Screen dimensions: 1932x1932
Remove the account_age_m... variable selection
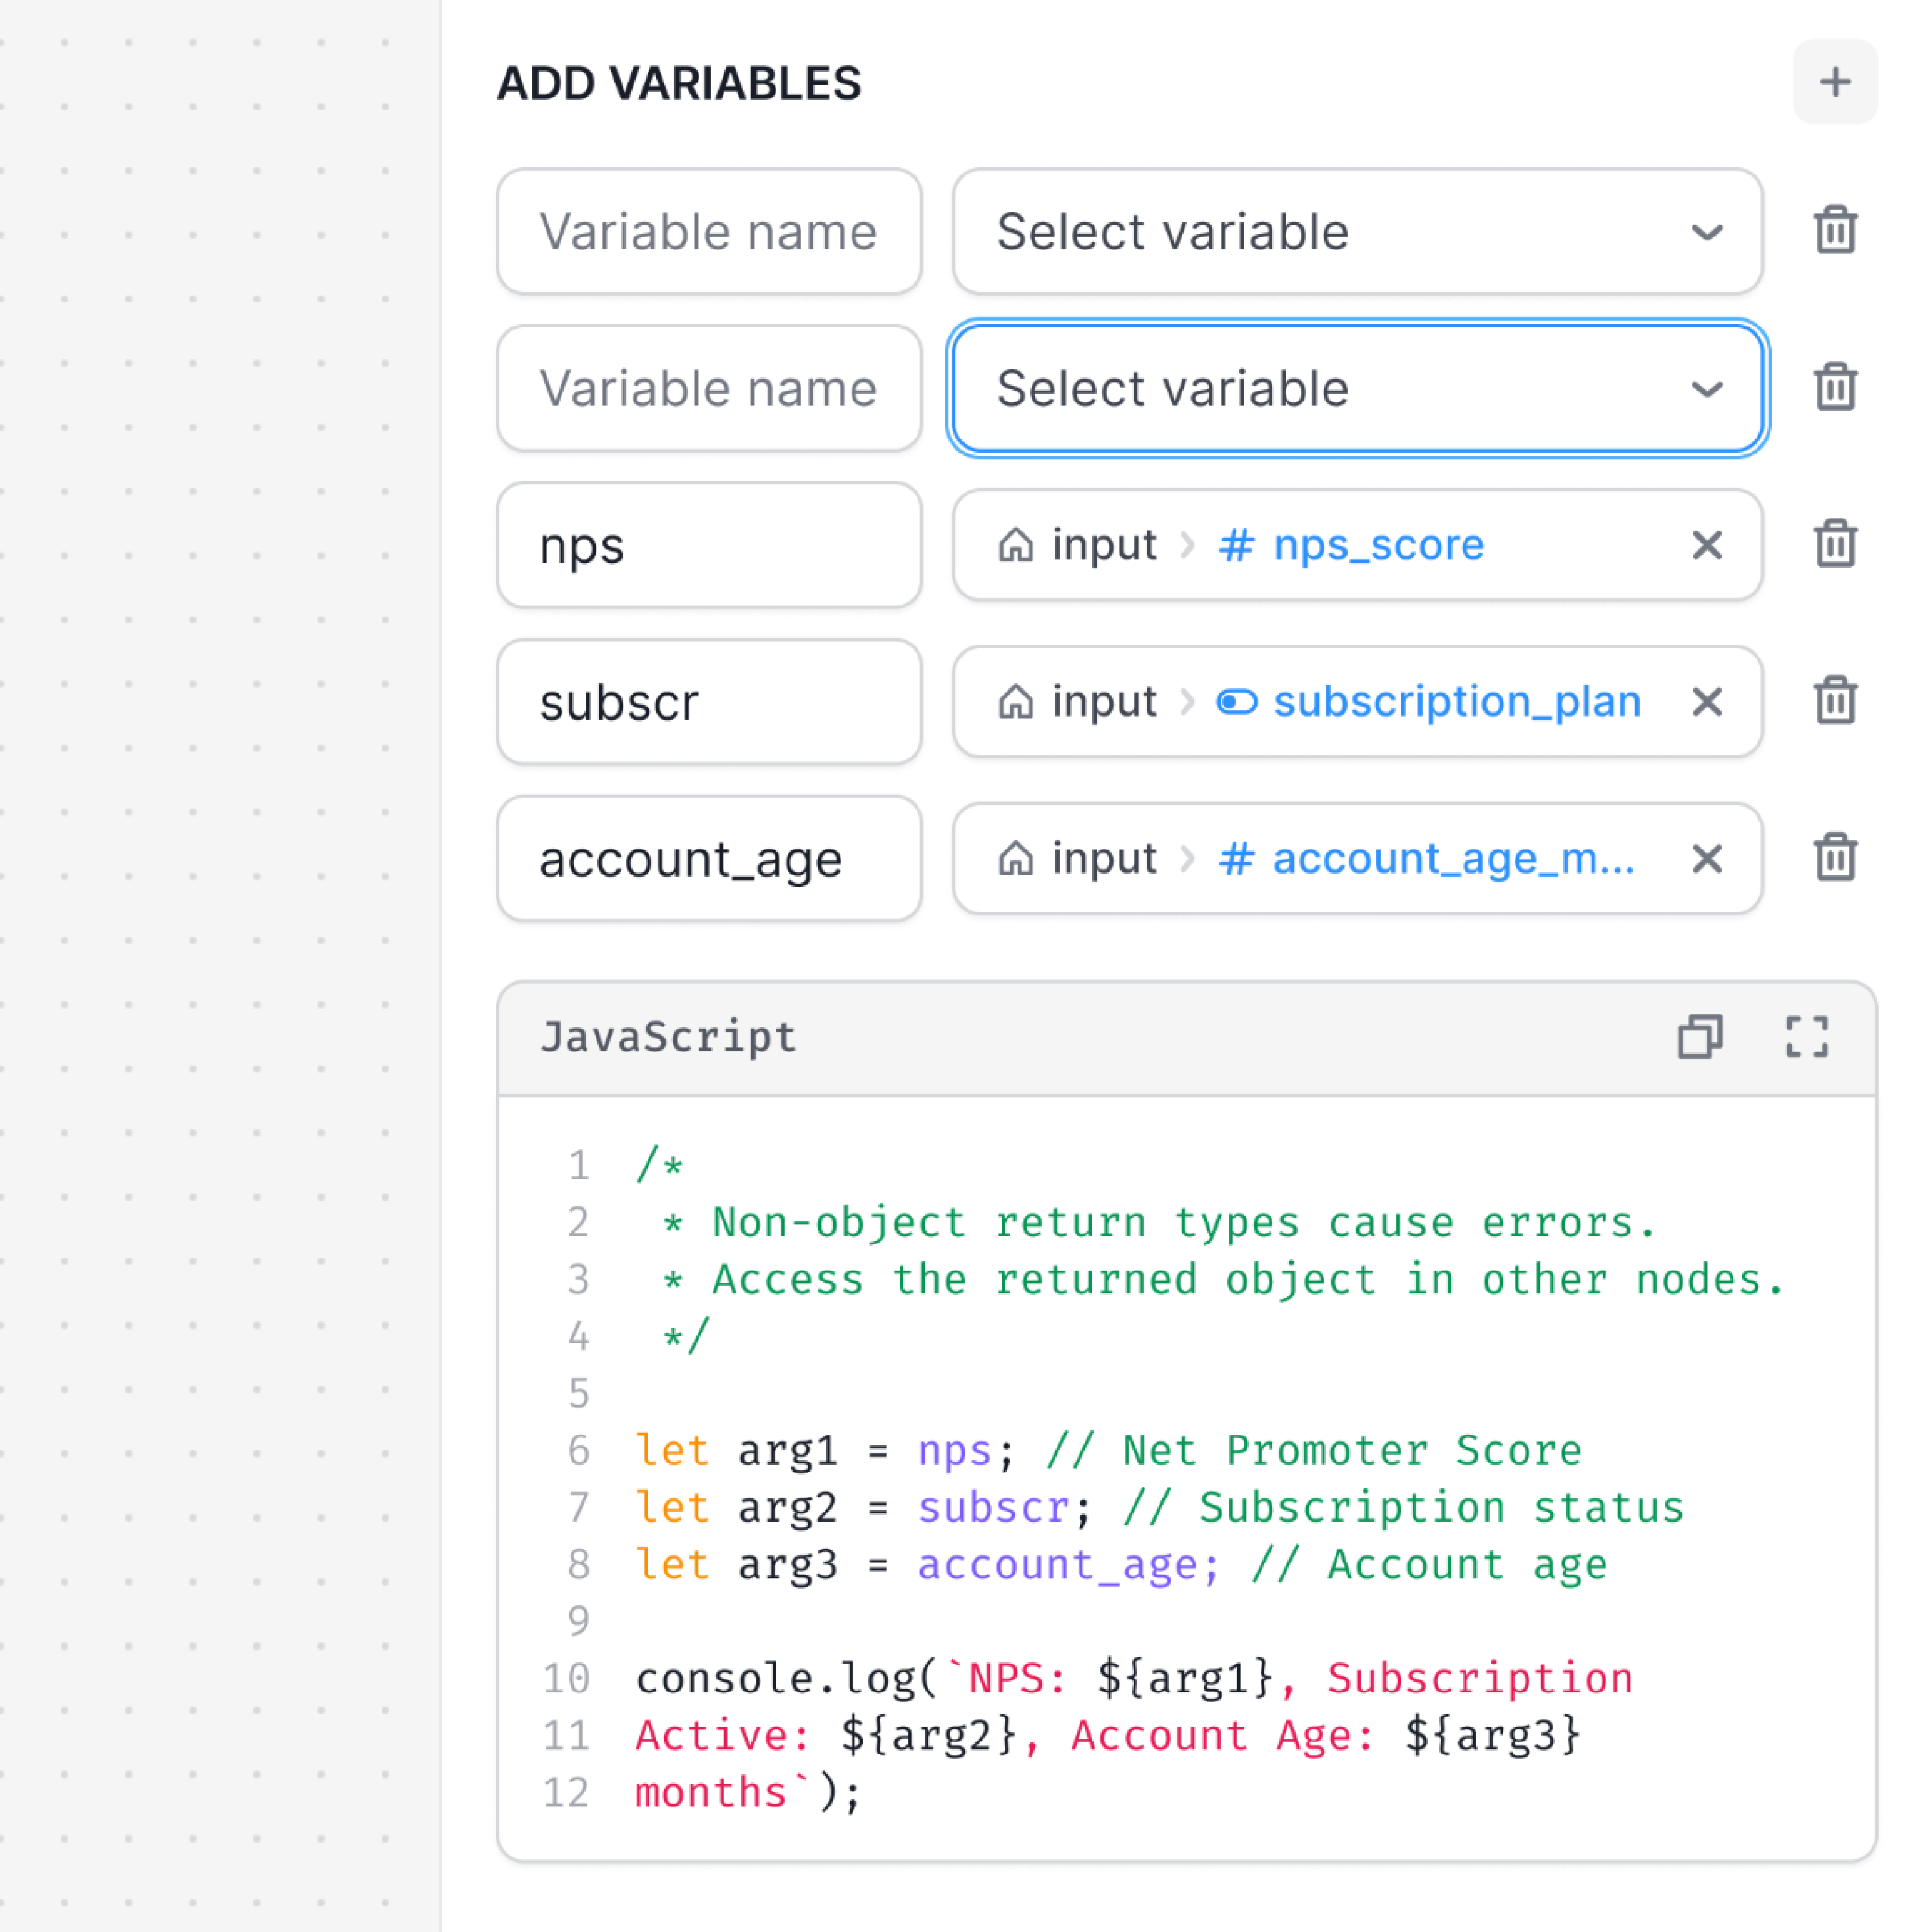[1706, 859]
